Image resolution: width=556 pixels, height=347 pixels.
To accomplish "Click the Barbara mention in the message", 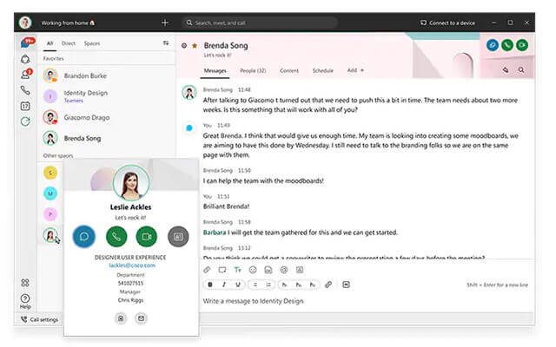I will (x=215, y=232).
